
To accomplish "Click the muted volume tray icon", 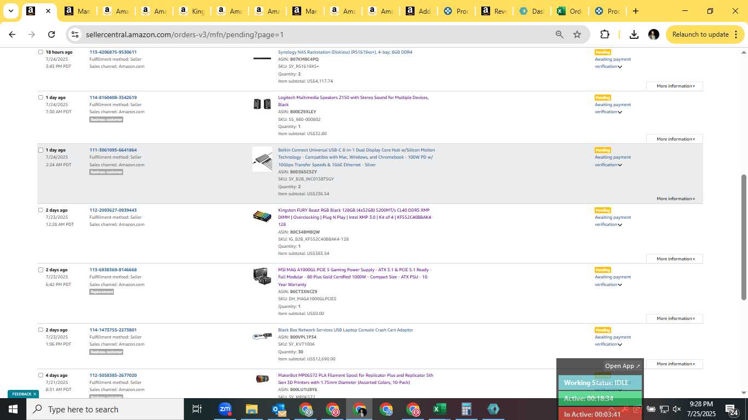I will [677, 409].
